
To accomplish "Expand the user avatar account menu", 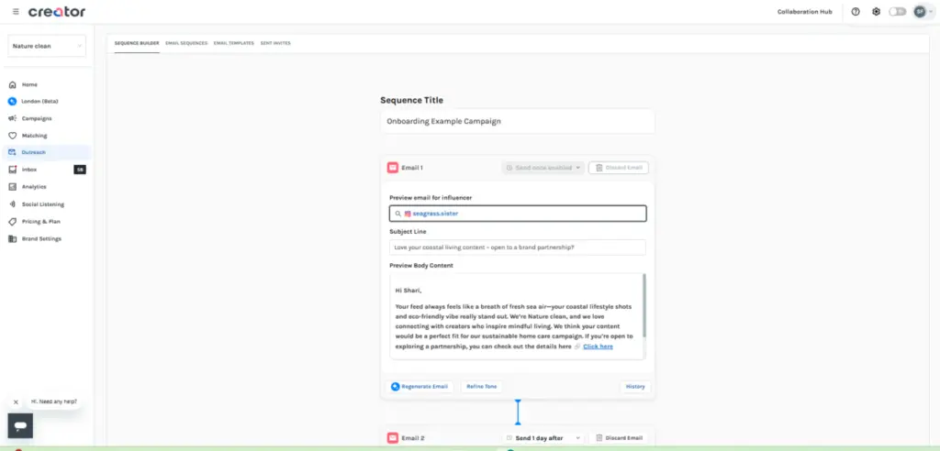I will tap(921, 12).
